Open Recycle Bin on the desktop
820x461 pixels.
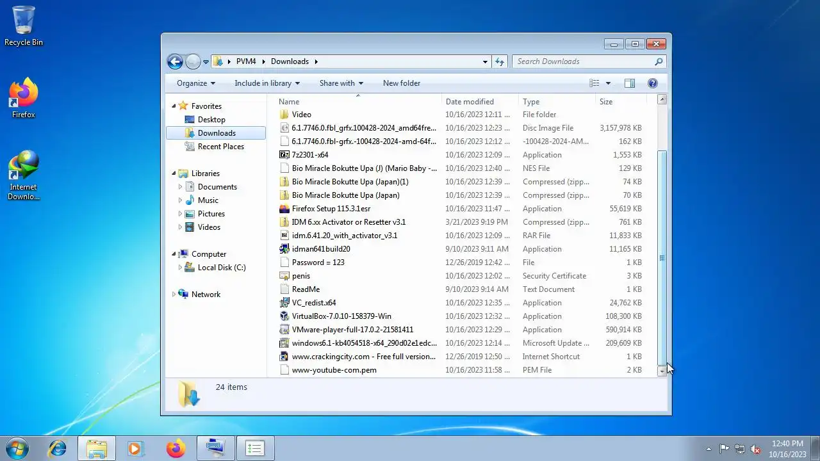point(24,26)
